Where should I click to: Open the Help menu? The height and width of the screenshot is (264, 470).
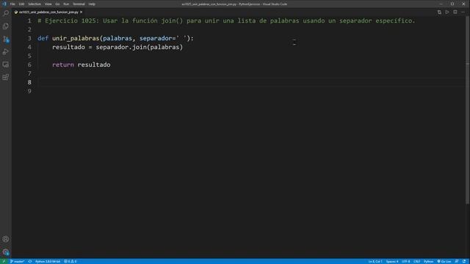point(92,4)
